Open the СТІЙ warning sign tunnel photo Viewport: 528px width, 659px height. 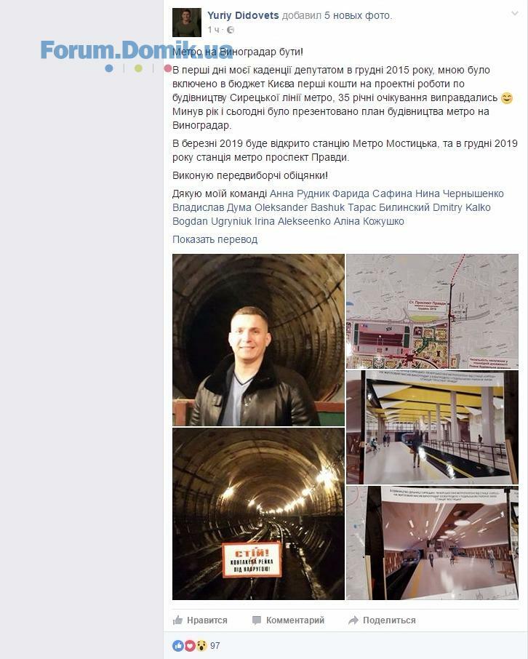[258, 514]
